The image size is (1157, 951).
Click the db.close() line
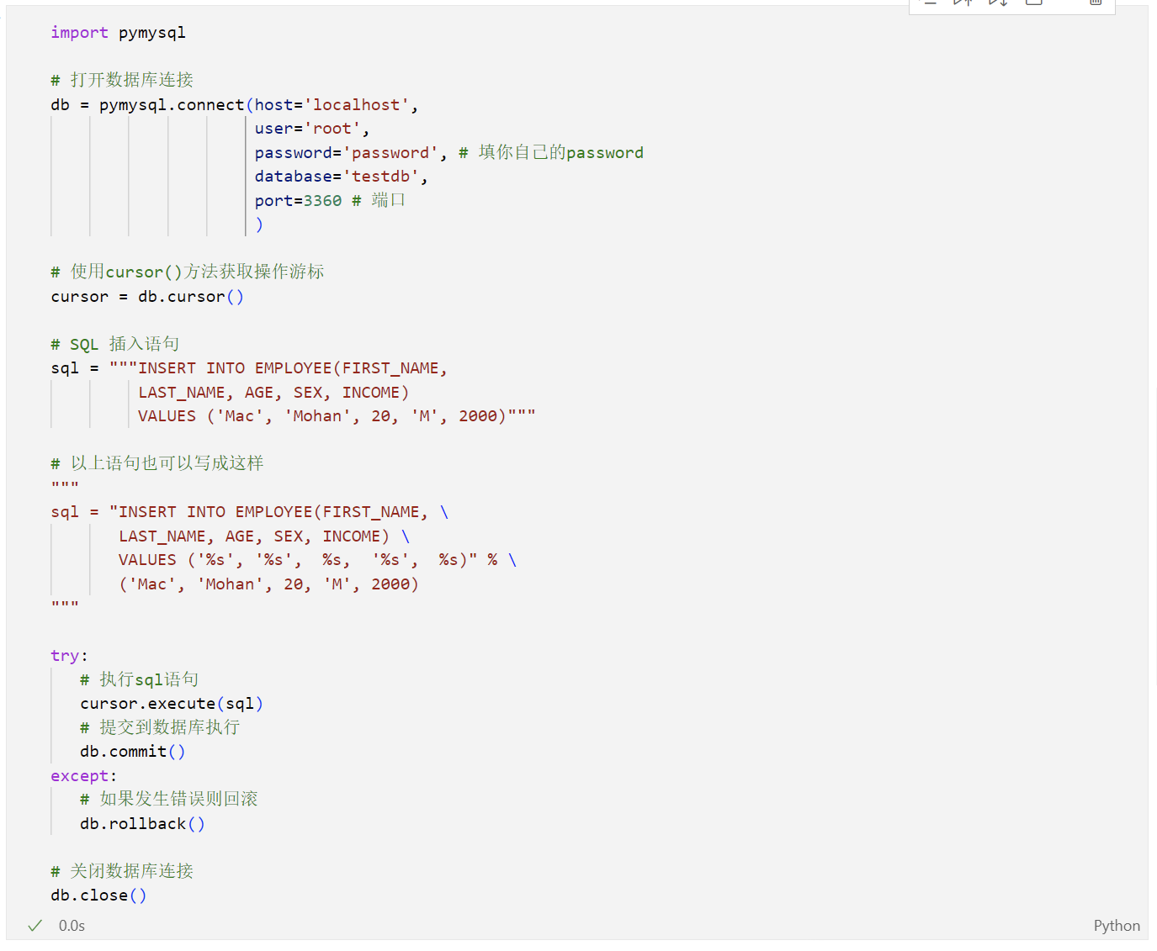click(98, 895)
